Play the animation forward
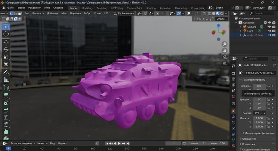The width and height of the screenshot is (278, 151). pos(119,143)
